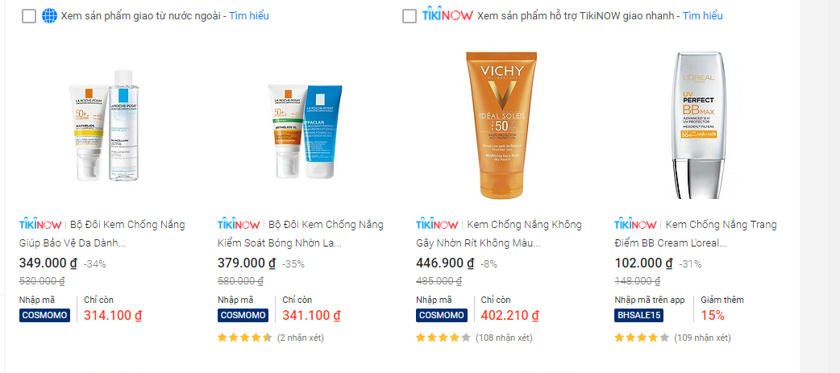
Task: Click TikiNOW badge on Vichy sunscreen listing
Action: point(437,225)
